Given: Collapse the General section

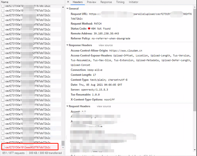Looking at the screenshot, I should tap(67, 9).
